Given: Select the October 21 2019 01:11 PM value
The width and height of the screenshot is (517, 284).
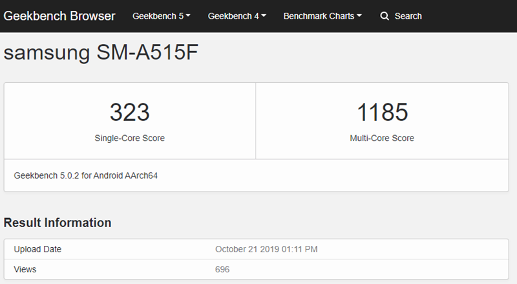Looking at the screenshot, I should pyautogui.click(x=266, y=249).
